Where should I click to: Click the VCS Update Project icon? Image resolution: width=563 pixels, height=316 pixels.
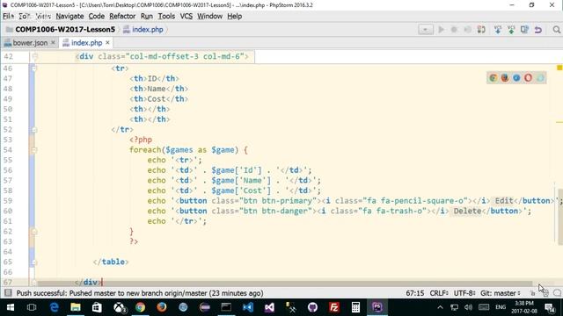[x=498, y=29]
